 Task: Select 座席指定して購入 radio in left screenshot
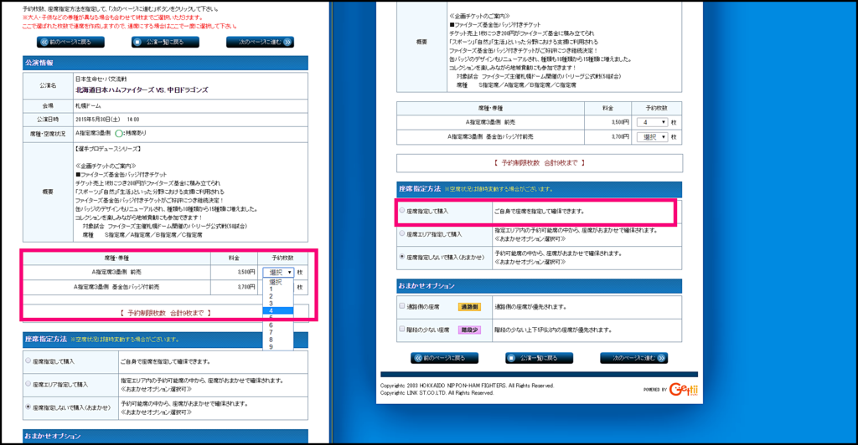[x=28, y=361]
